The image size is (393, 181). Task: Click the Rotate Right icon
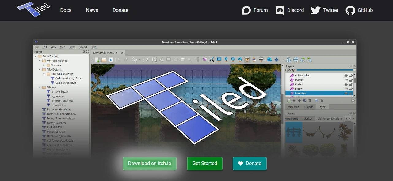(309, 60)
